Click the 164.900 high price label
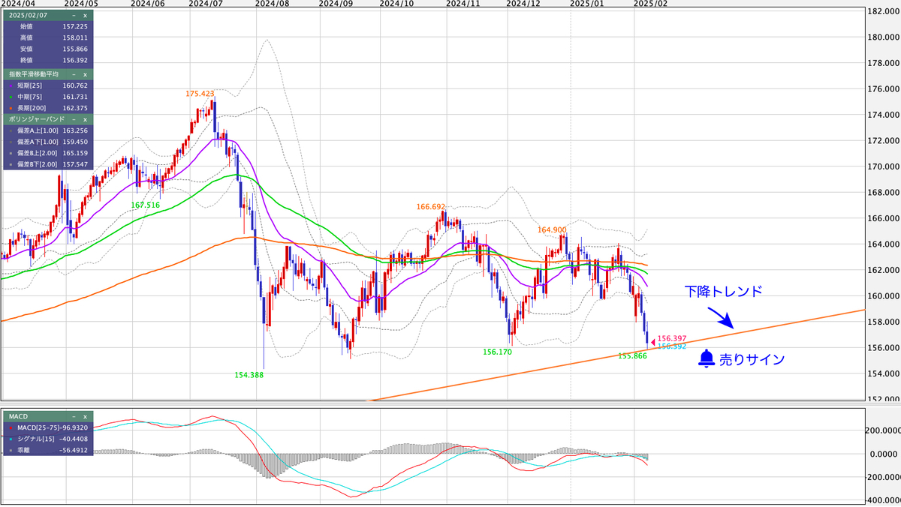Viewport: 901px width, 507px height. 551,229
